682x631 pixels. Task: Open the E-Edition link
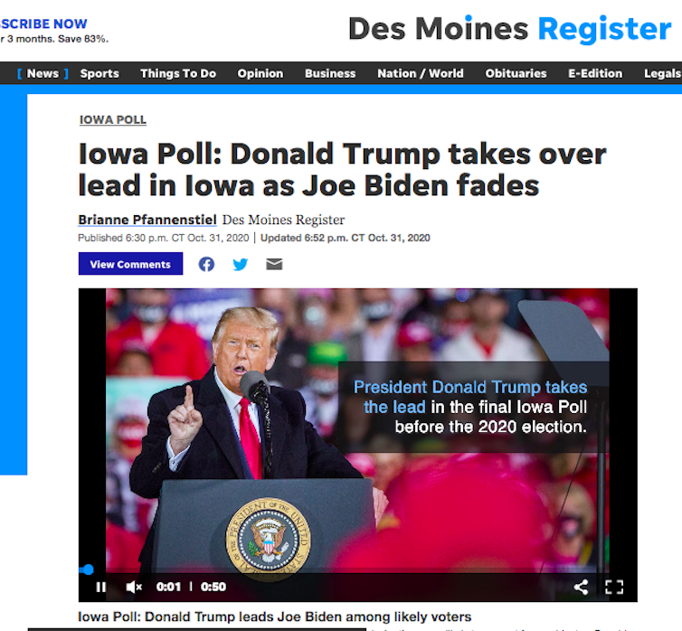tap(595, 73)
